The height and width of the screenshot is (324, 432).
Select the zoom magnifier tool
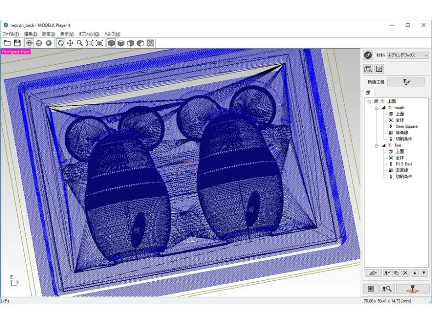point(80,43)
